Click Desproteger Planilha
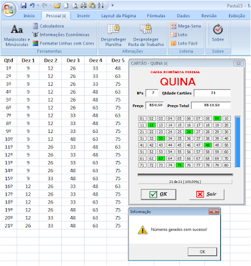The width and height of the screenshot is (251, 266). tap(113, 35)
